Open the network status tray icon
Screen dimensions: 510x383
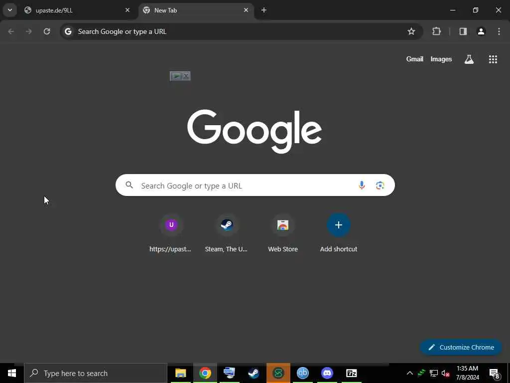[434, 373]
